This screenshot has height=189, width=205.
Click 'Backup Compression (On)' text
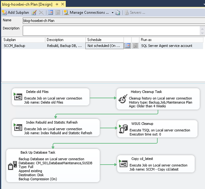click(x=38, y=179)
